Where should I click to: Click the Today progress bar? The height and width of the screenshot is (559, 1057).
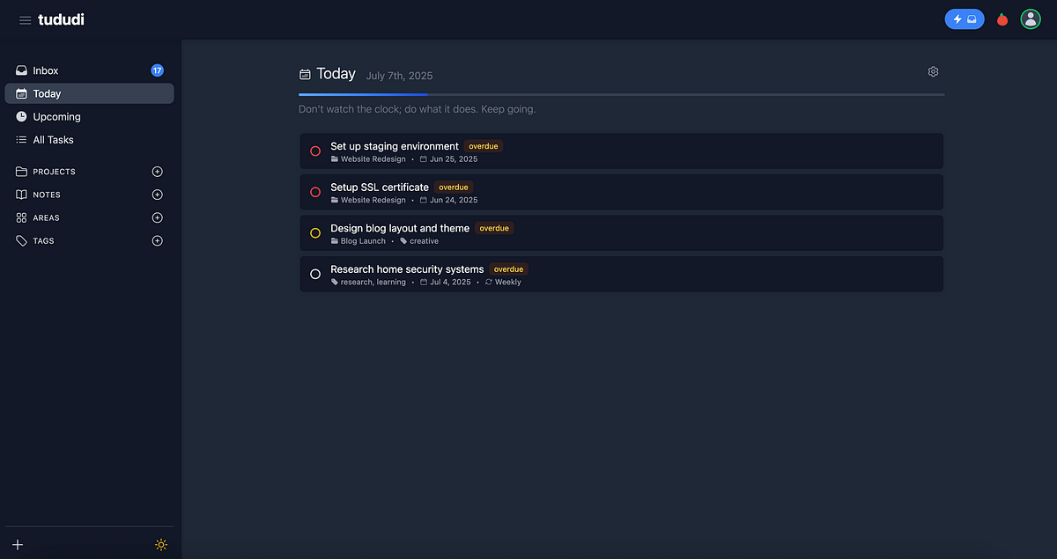[x=622, y=94]
